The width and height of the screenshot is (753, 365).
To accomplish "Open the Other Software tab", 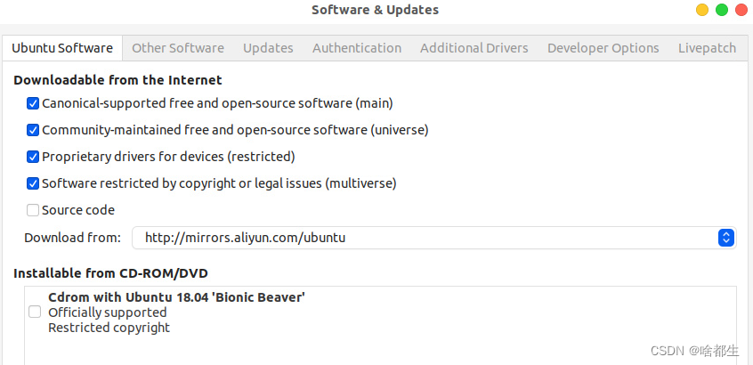I will 178,48.
